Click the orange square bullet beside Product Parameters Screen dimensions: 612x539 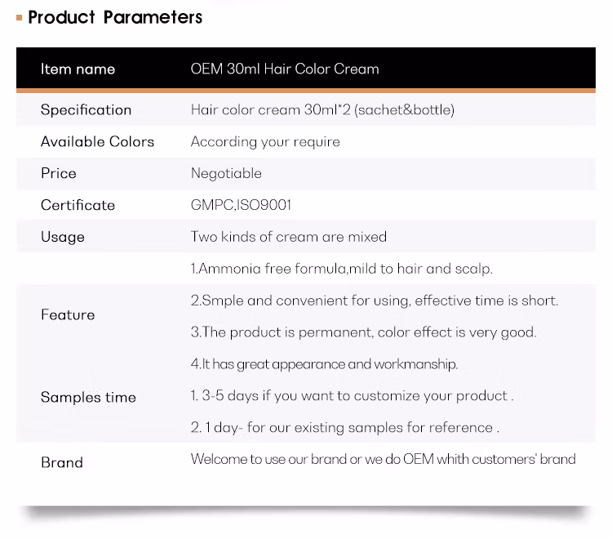[x=19, y=18]
